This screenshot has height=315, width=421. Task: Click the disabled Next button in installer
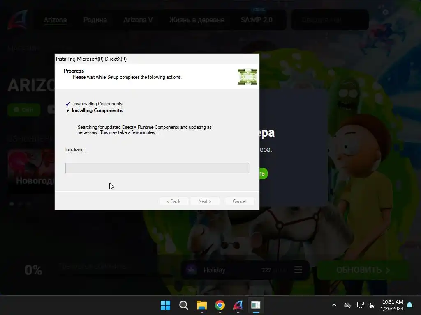(x=205, y=201)
